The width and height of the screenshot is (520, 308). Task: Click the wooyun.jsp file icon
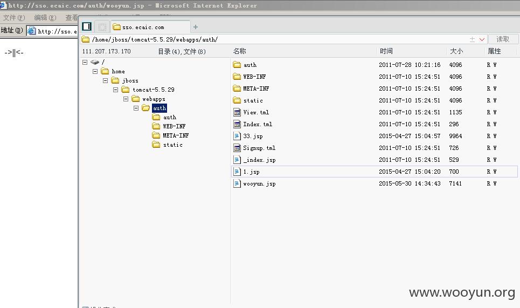click(237, 183)
